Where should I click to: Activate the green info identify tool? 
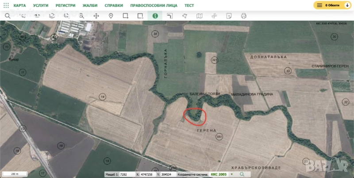click(x=155, y=15)
